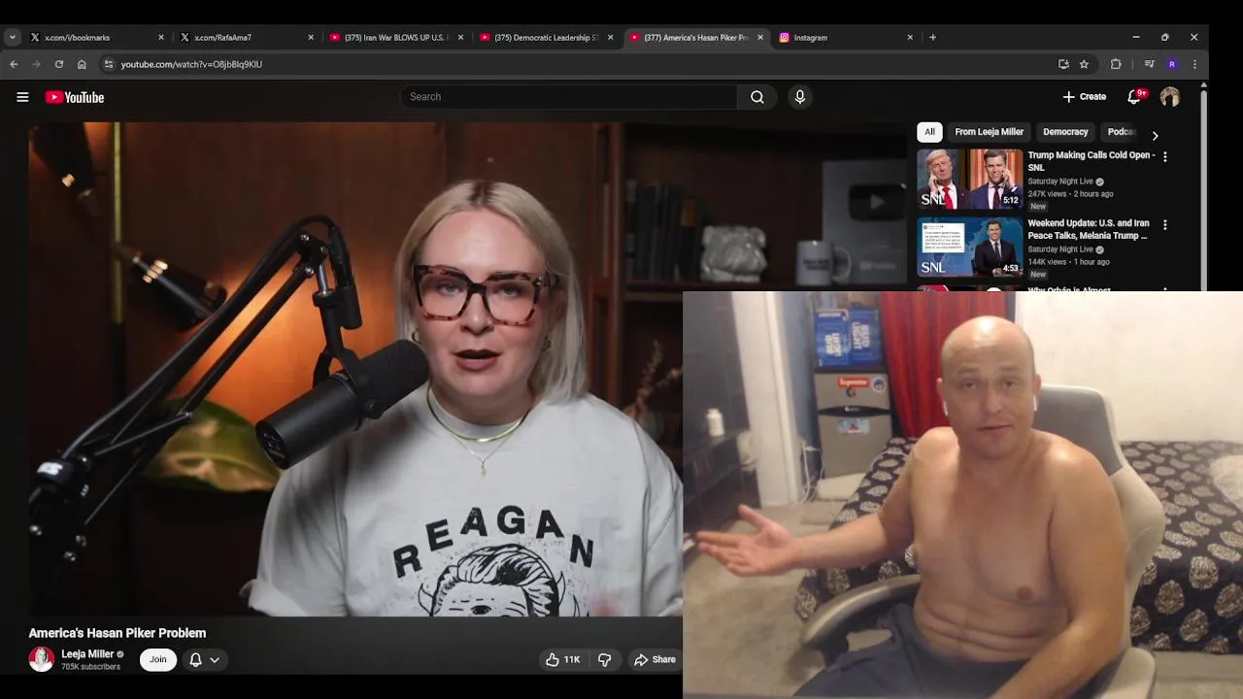
Task: Start voice search with microphone icon
Action: (x=800, y=97)
